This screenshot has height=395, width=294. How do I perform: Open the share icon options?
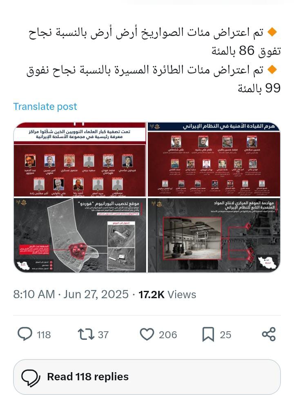pyautogui.click(x=269, y=334)
